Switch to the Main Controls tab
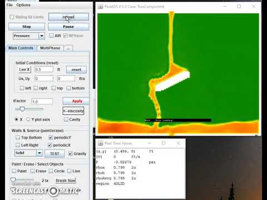 (x=21, y=48)
